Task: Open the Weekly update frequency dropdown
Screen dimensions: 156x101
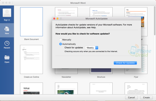Action: pos(92,48)
